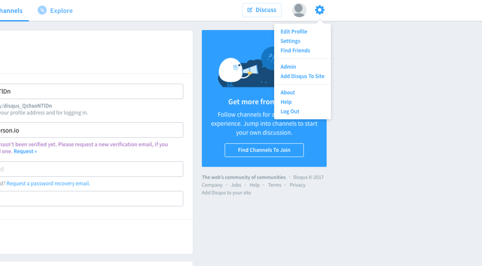This screenshot has width=482, height=266.
Task: Open Request a password recovery email link
Action: pos(48,183)
